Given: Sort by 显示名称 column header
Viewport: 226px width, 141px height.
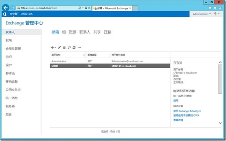Looking at the screenshot, I should point(68,55).
